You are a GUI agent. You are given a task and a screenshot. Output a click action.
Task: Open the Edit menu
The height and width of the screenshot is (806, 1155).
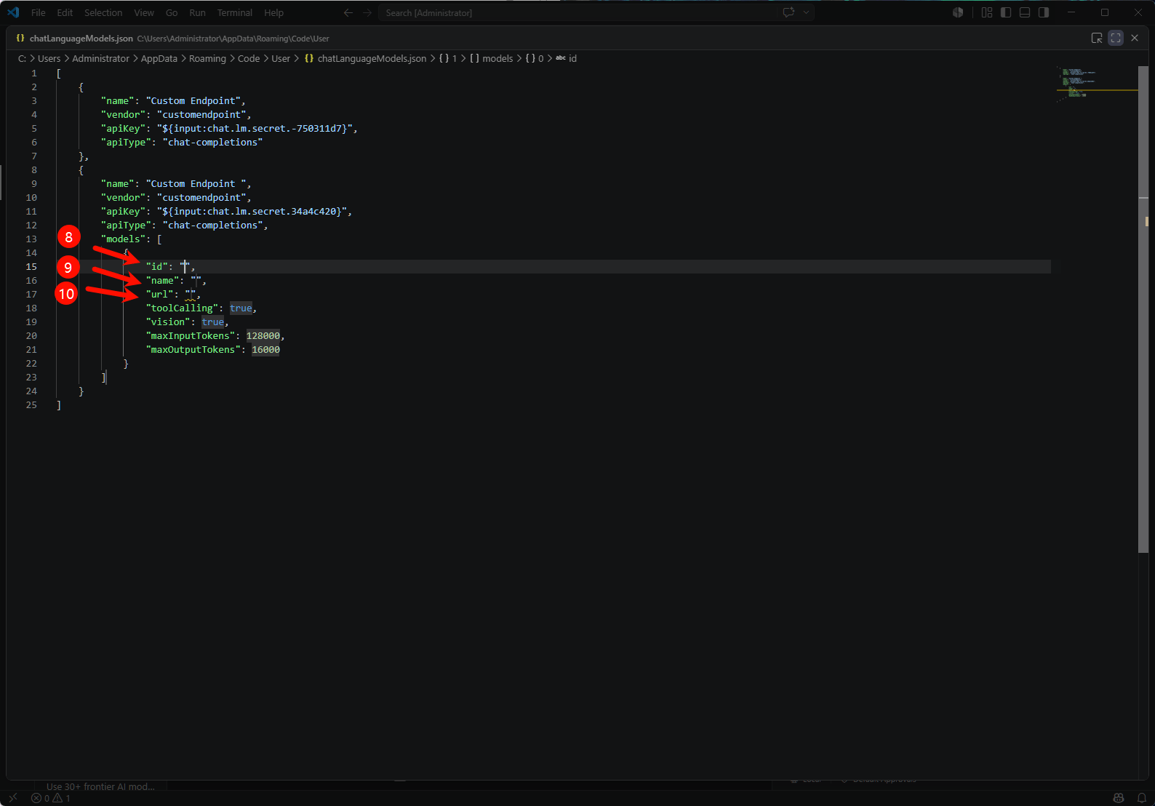[x=65, y=12]
